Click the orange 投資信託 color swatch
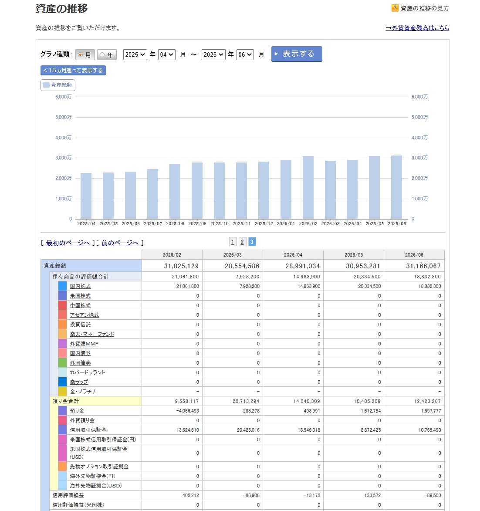 63,325
